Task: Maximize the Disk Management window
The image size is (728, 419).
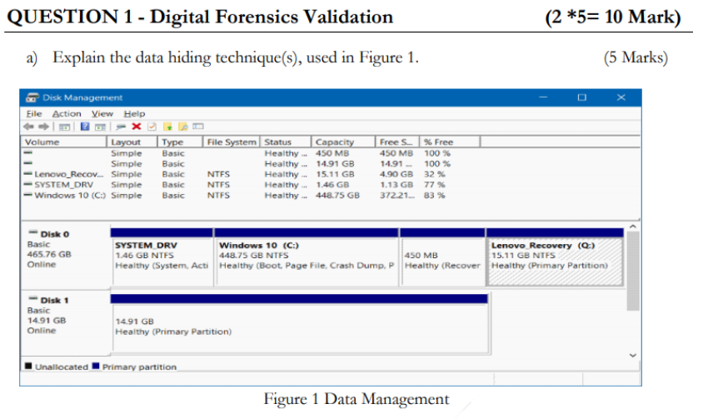Action: tap(581, 97)
